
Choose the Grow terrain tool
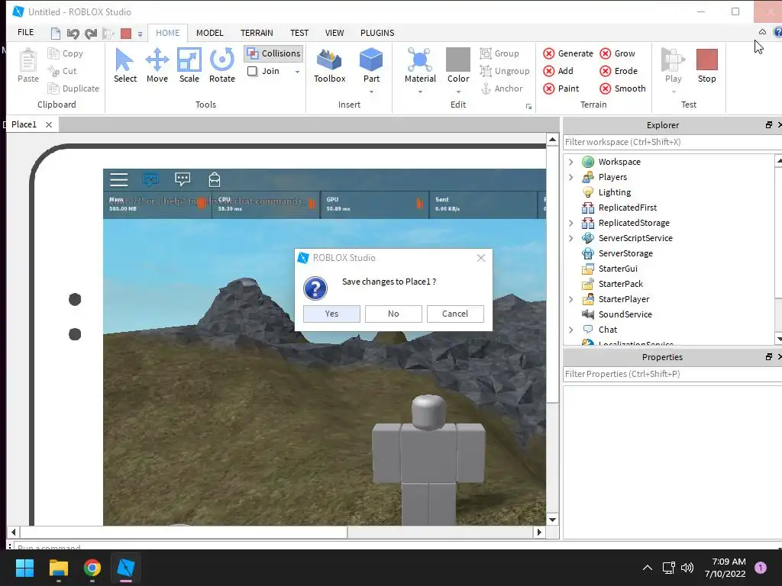click(617, 53)
